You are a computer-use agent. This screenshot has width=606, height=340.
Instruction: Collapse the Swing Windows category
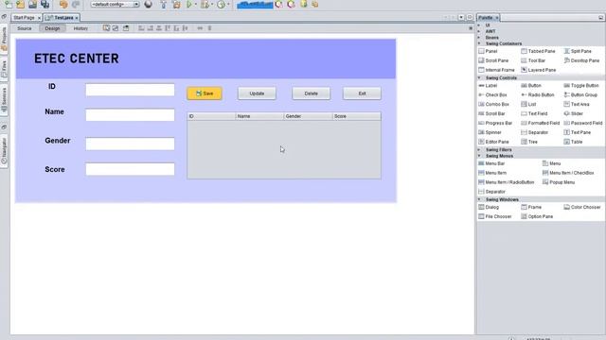[479, 199]
